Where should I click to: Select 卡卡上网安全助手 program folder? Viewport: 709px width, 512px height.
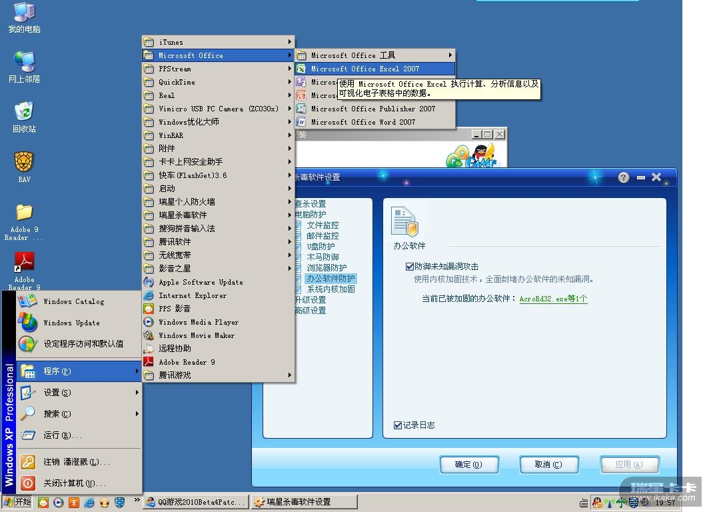[x=219, y=162]
